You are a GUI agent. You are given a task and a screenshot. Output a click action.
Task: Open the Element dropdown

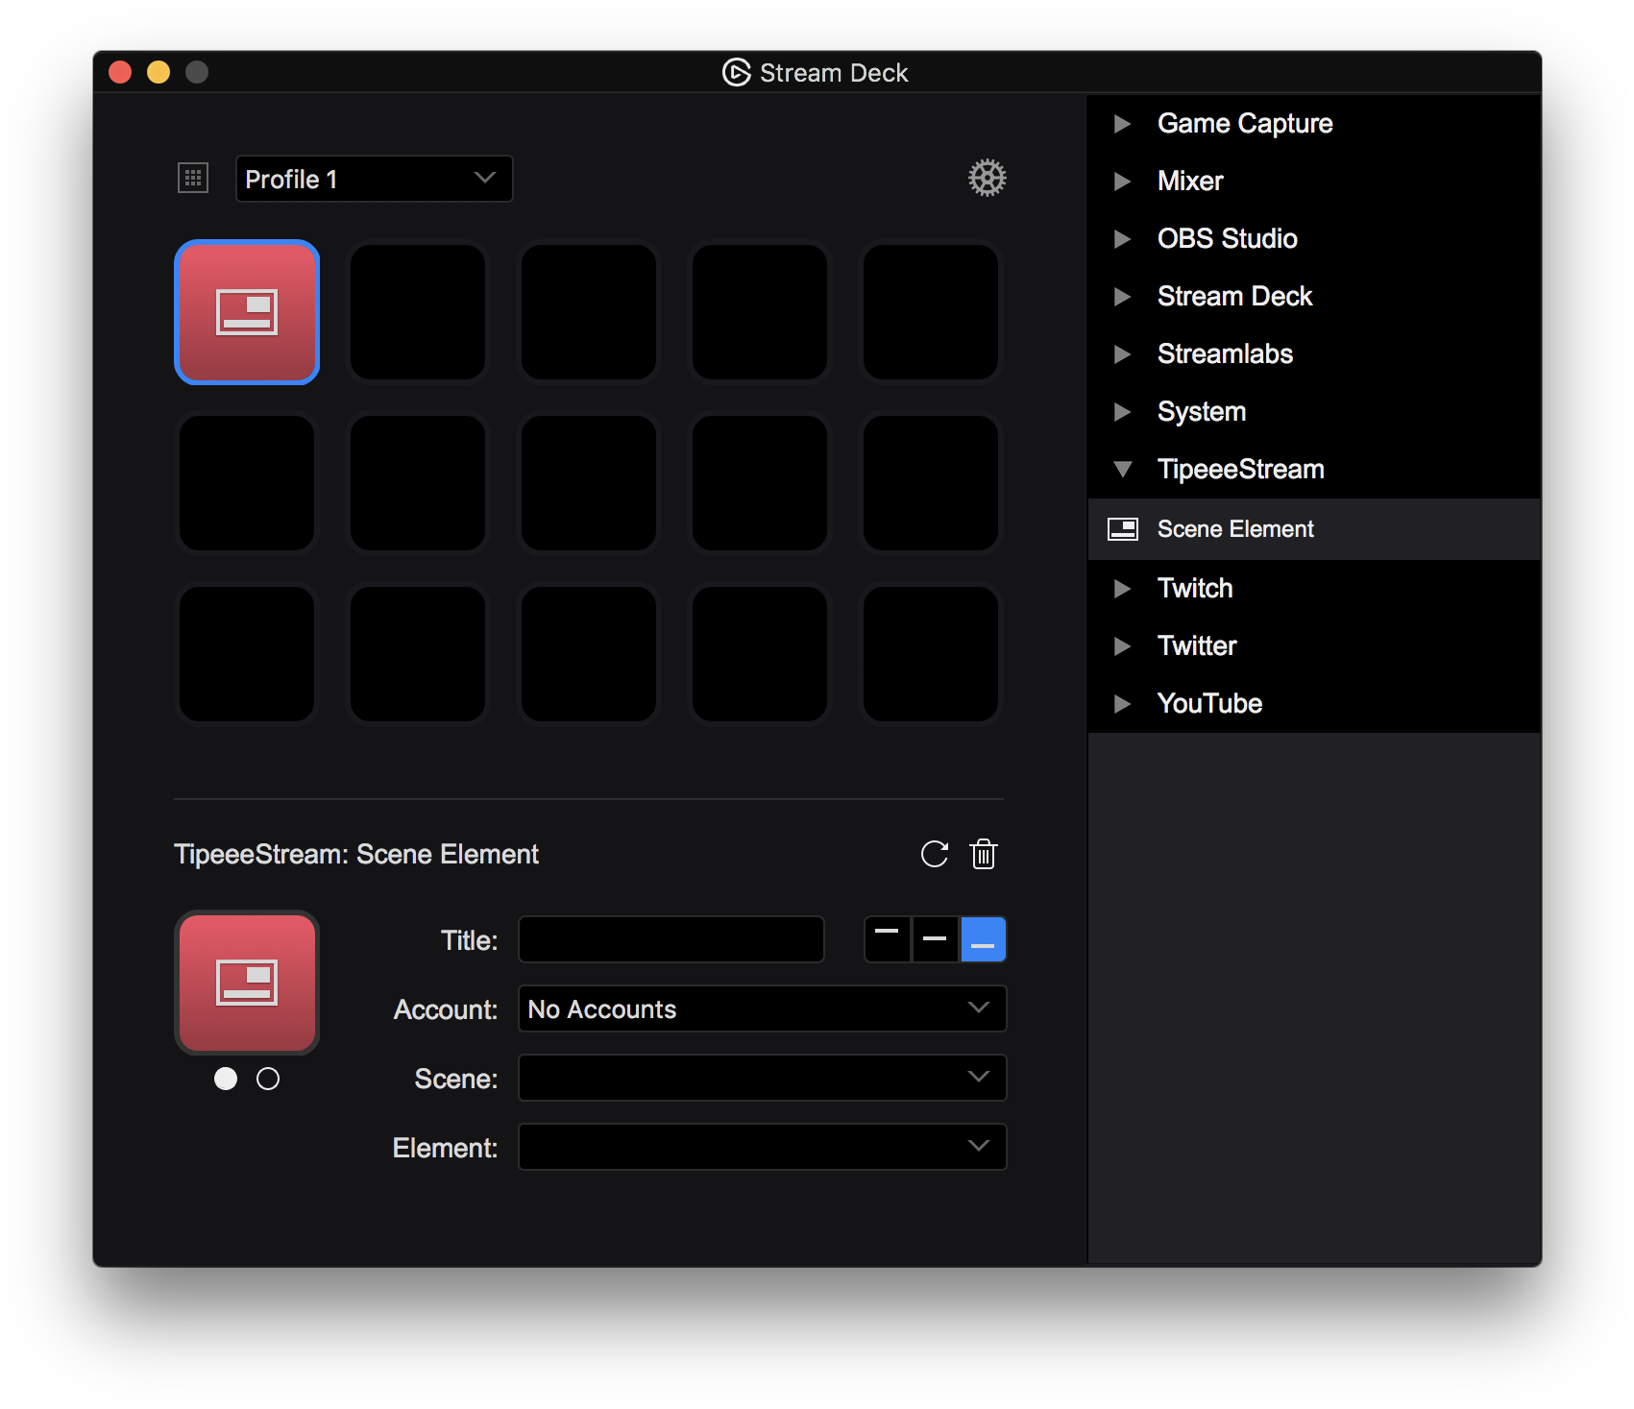pyautogui.click(x=761, y=1147)
